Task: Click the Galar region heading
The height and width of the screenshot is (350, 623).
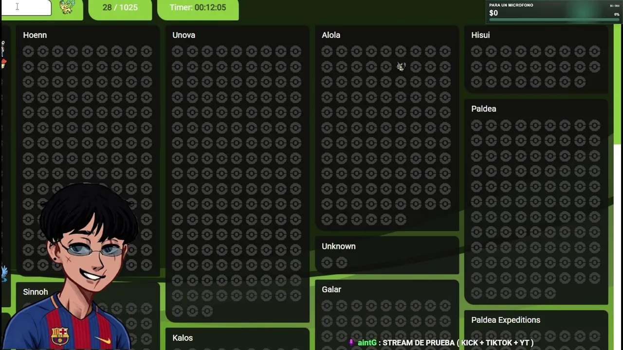Action: point(331,289)
